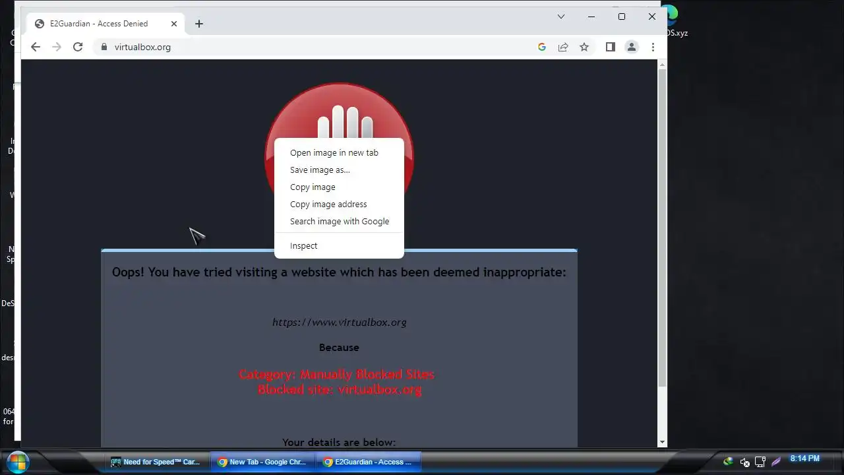Click the Google icon in address bar
This screenshot has width=844, height=475.
542,47
